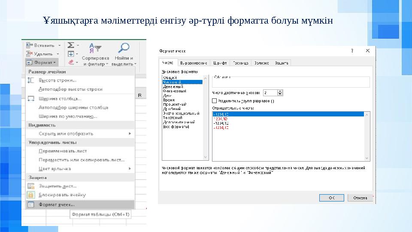Switch to the Граница tab

(240, 63)
